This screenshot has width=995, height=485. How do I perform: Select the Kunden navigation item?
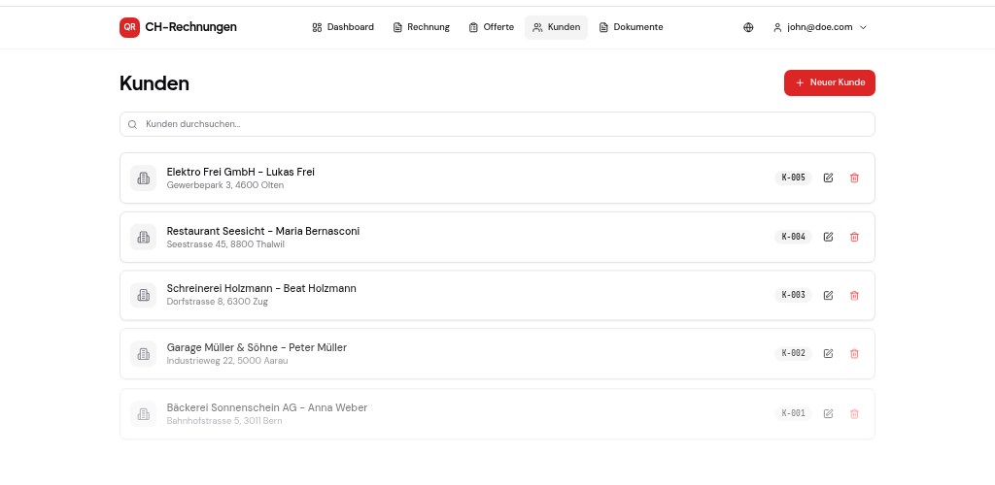556,27
